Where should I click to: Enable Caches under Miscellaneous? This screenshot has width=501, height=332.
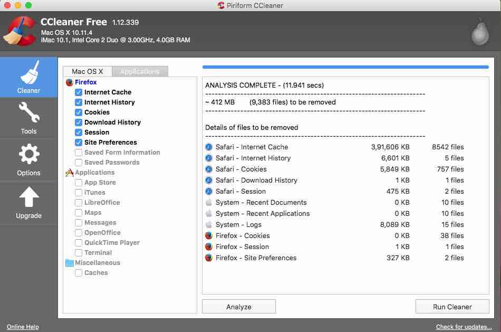[x=78, y=273]
